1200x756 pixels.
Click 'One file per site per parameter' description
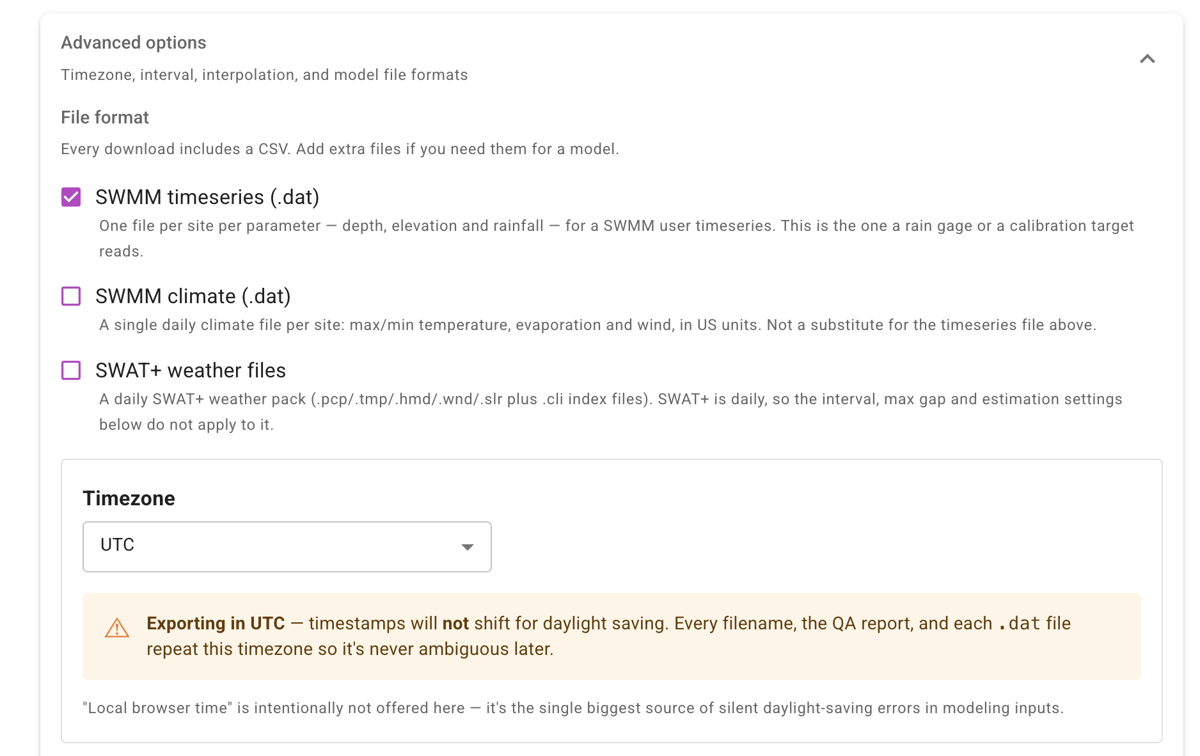pos(617,239)
